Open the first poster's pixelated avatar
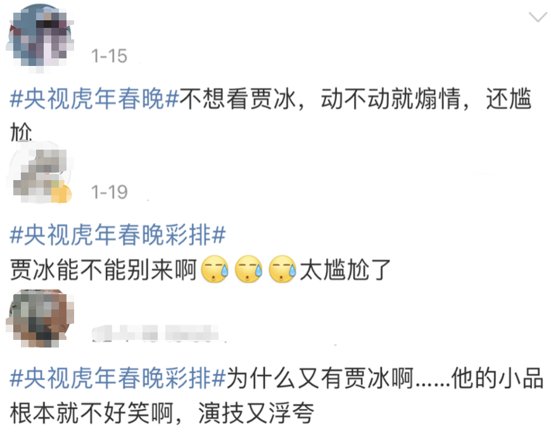The height and width of the screenshot is (442, 551). coord(40,38)
